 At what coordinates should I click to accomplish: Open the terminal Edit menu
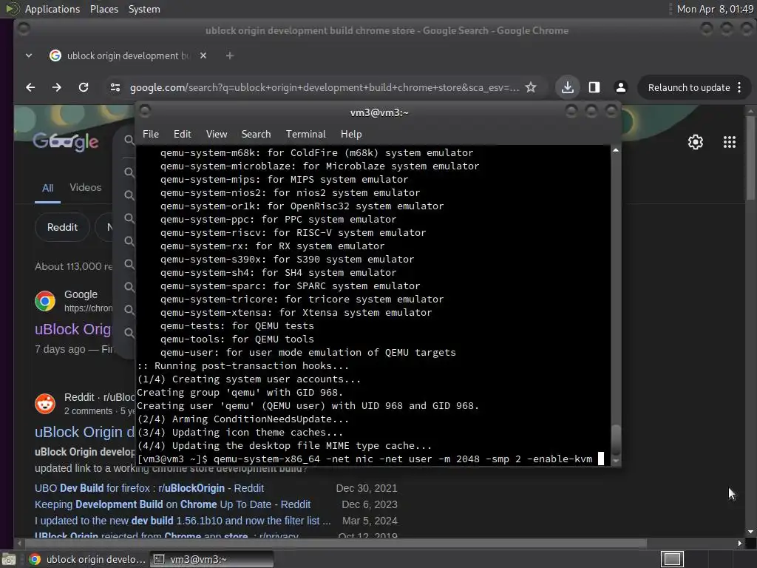pyautogui.click(x=182, y=135)
